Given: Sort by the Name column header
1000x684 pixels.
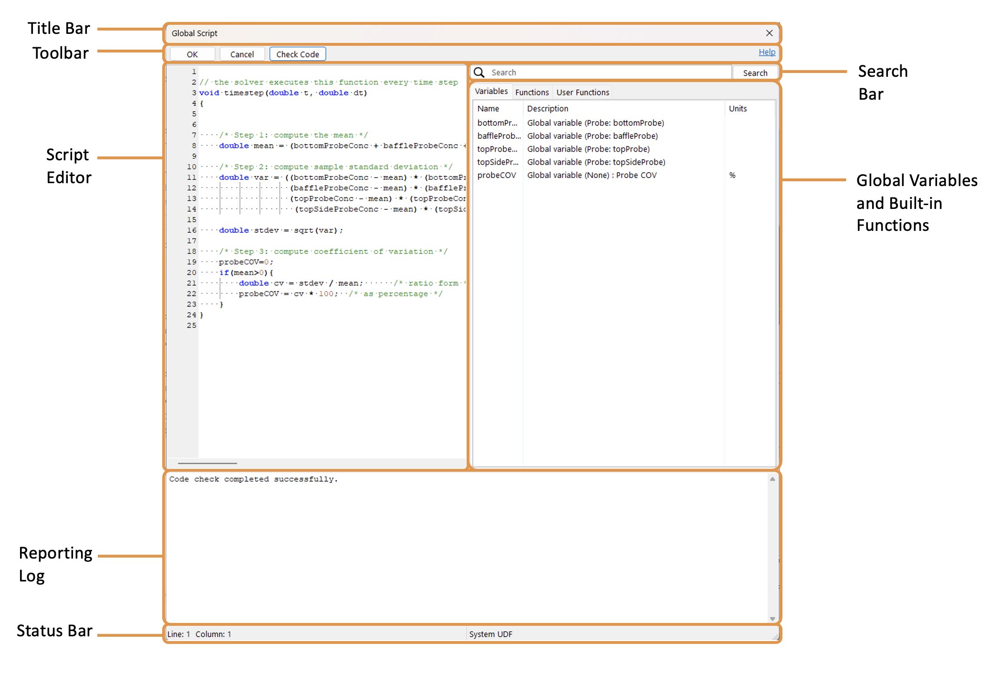Looking at the screenshot, I should [488, 109].
